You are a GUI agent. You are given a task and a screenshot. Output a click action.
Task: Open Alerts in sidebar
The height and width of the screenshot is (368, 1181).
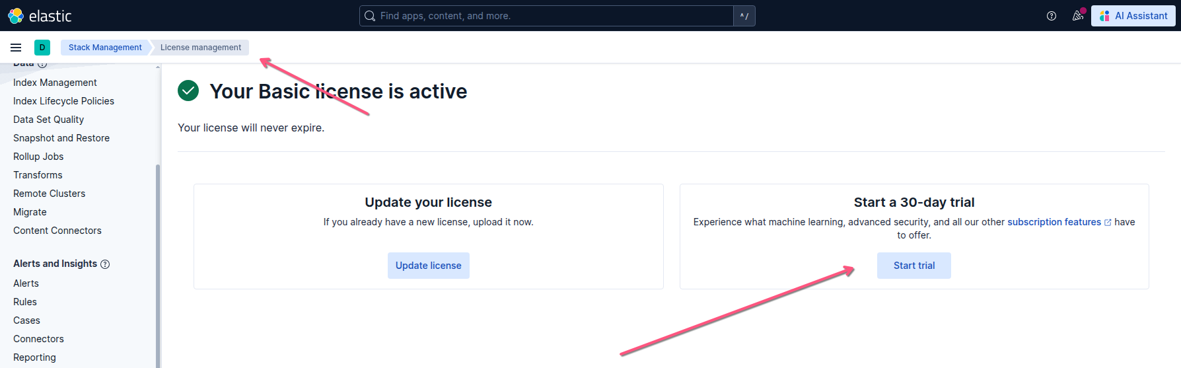(26, 283)
